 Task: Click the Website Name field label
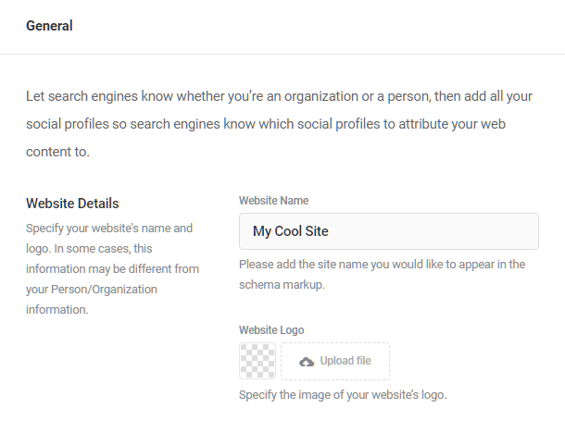coord(274,201)
